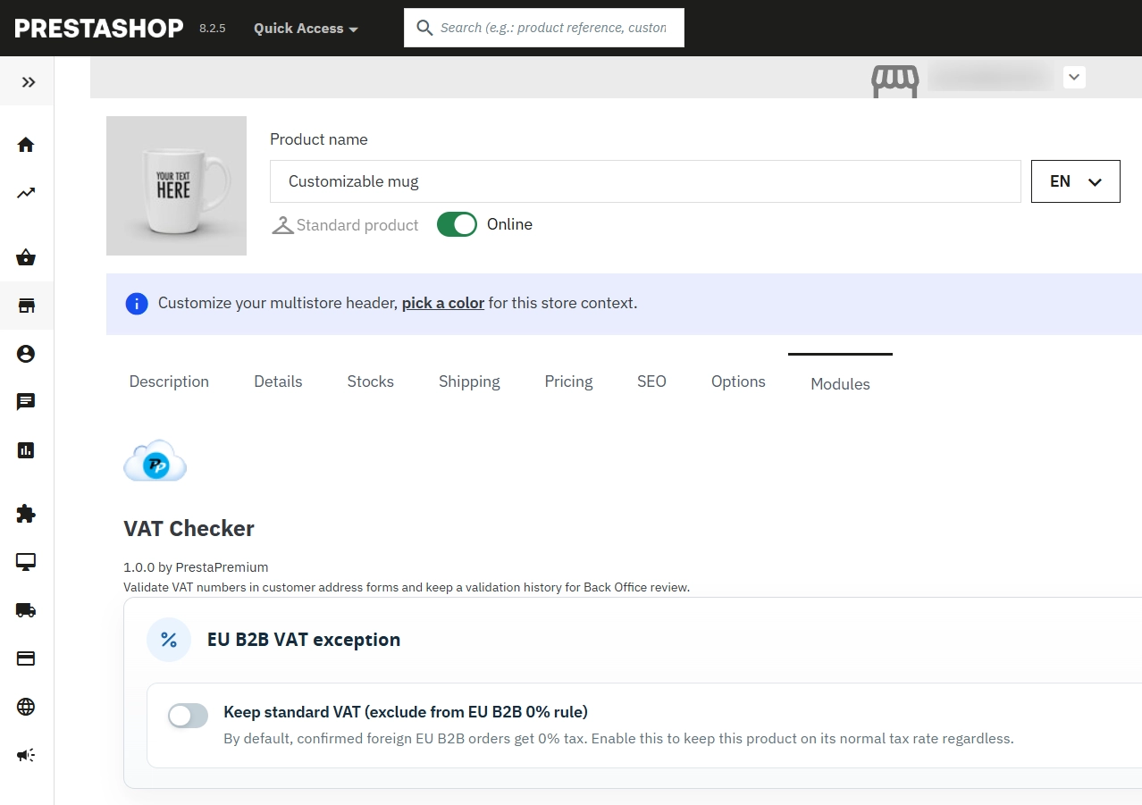The width and height of the screenshot is (1142, 805).
Task: Follow the 'pick a color' link
Action: [x=443, y=303]
